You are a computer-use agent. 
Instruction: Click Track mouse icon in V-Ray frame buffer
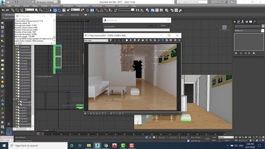pos(154,40)
